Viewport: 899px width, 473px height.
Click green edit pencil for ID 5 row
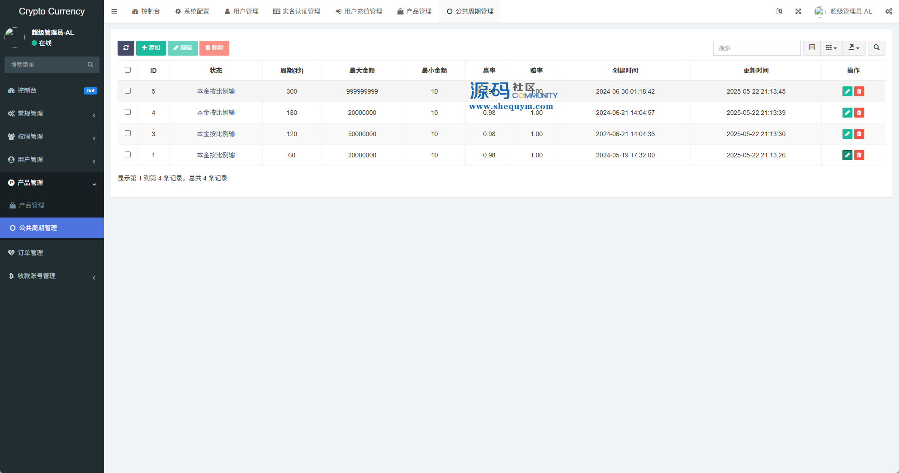point(847,91)
